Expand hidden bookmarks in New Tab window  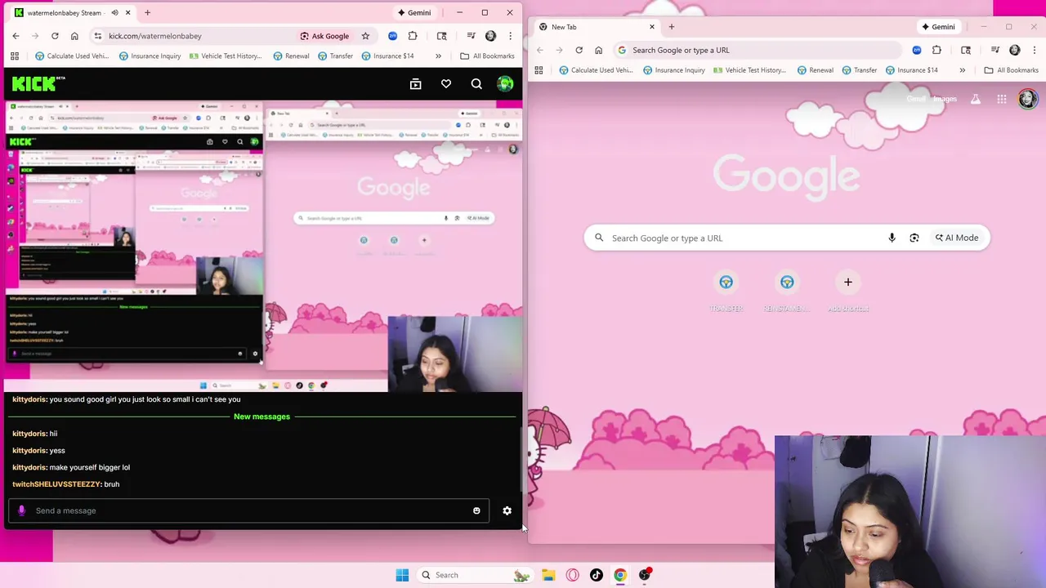click(962, 70)
